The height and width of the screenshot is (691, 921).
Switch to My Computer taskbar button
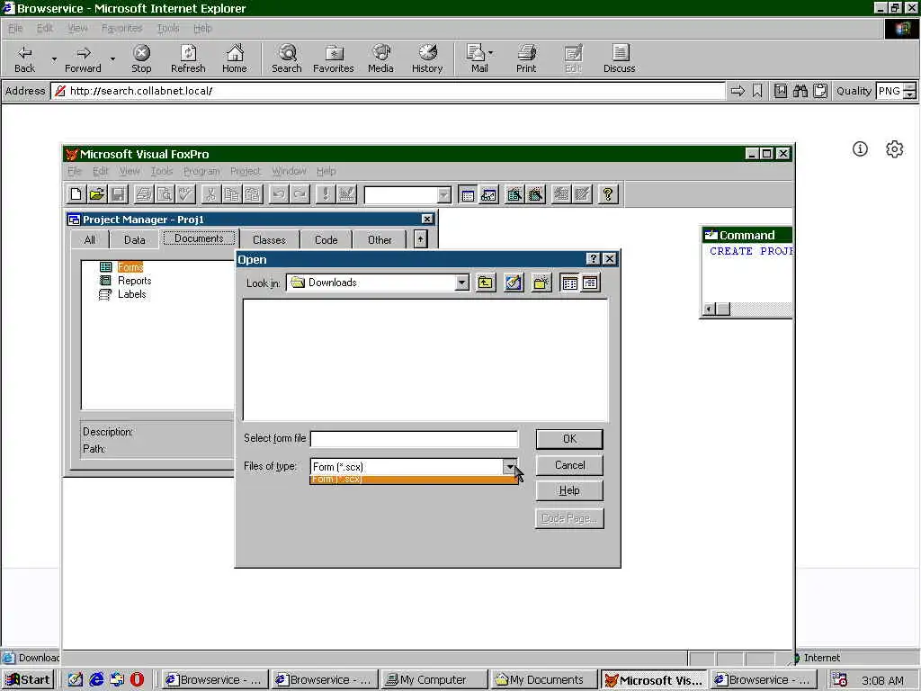(434, 679)
